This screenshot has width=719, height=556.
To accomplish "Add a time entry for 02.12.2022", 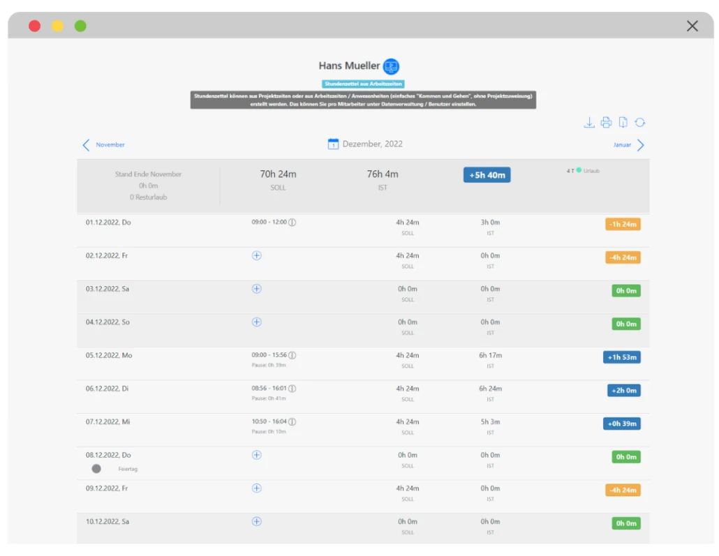I will coord(256,255).
